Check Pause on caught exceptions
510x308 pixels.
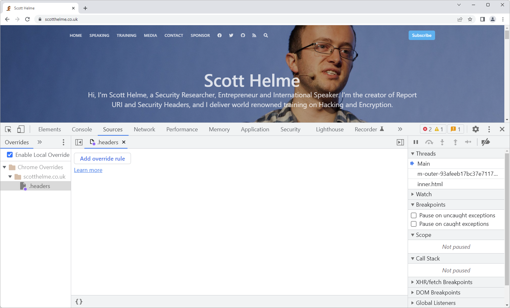tap(414, 224)
